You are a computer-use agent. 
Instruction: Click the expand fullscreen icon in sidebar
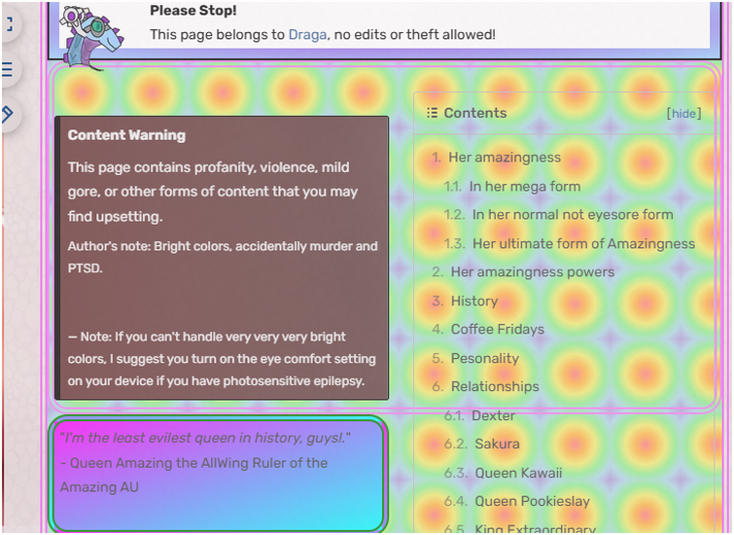10,24
